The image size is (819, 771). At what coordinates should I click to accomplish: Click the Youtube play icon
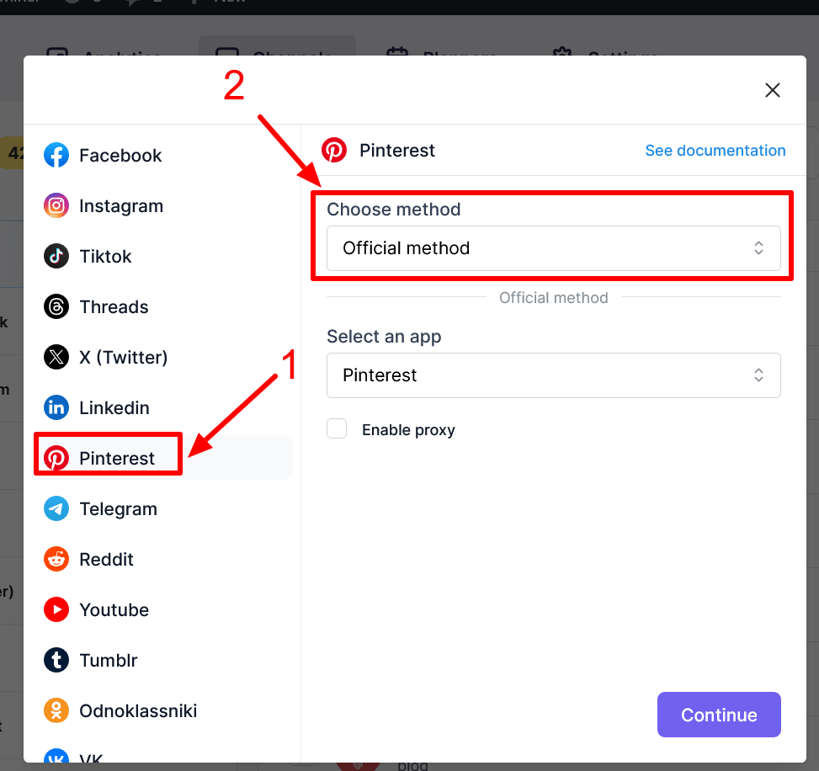pos(56,610)
